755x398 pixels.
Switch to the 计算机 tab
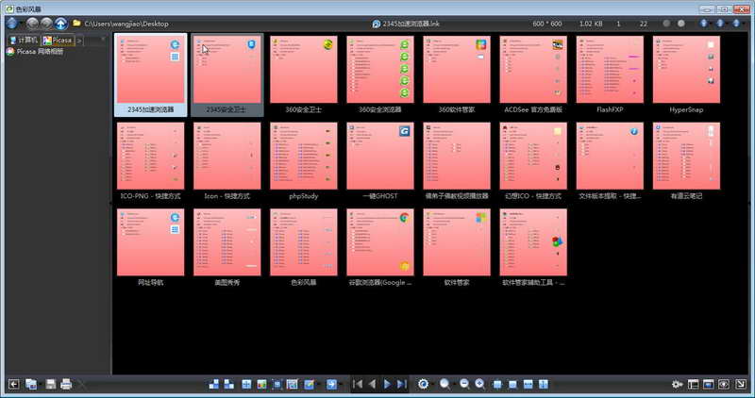click(x=25, y=41)
